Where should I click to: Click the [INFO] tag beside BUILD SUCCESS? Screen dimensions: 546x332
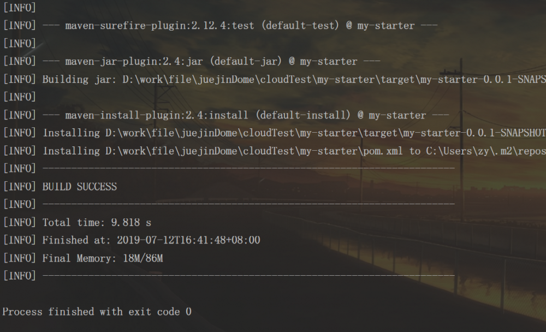pyautogui.click(x=20, y=187)
